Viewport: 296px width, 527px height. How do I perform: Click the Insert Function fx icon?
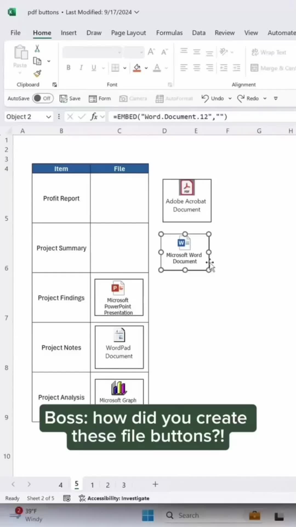click(94, 117)
